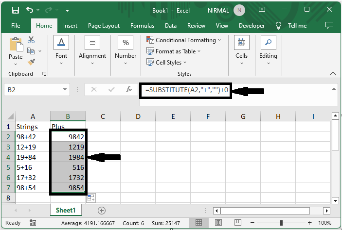Click the Insert Function fx icon
This screenshot has width=342, height=230.
pyautogui.click(x=129, y=90)
